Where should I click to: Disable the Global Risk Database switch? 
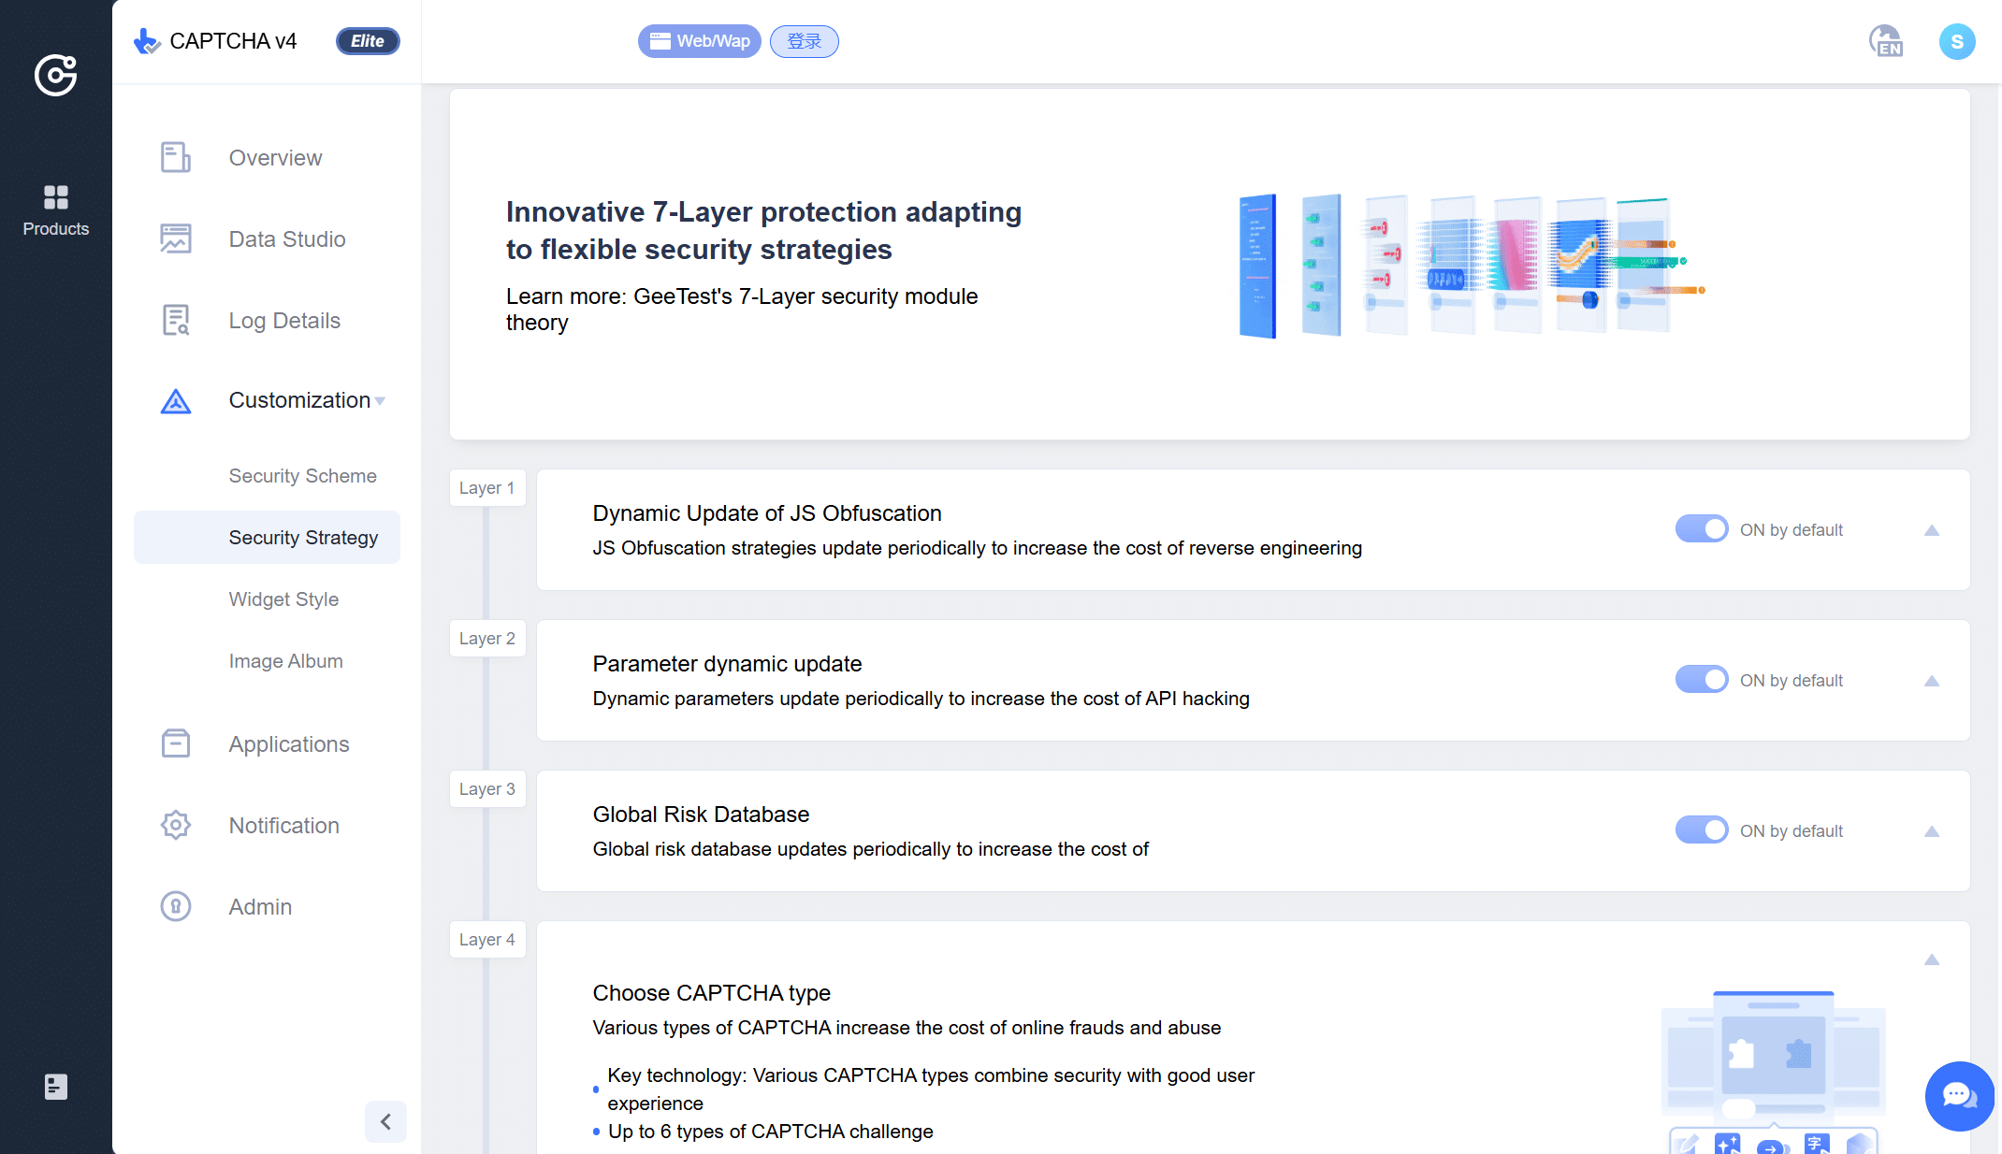(x=1701, y=830)
